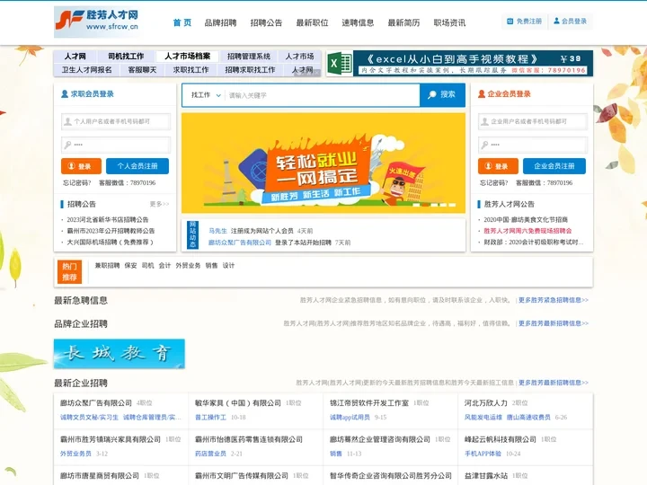The height and width of the screenshot is (485, 647).
Task: Click the 更多>> link beside 招聘公告
Action: coord(159,204)
